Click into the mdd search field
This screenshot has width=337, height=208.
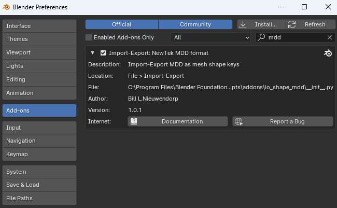click(296, 37)
